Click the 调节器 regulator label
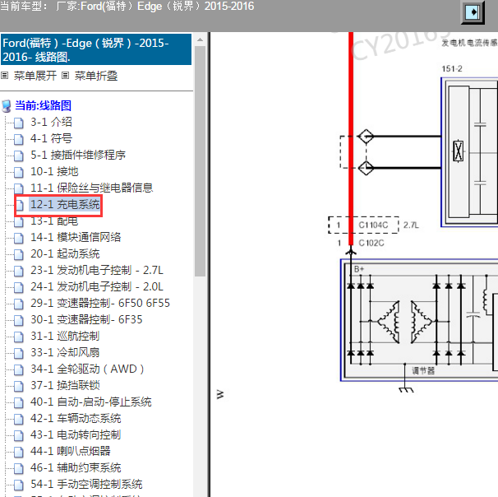 [x=423, y=371]
